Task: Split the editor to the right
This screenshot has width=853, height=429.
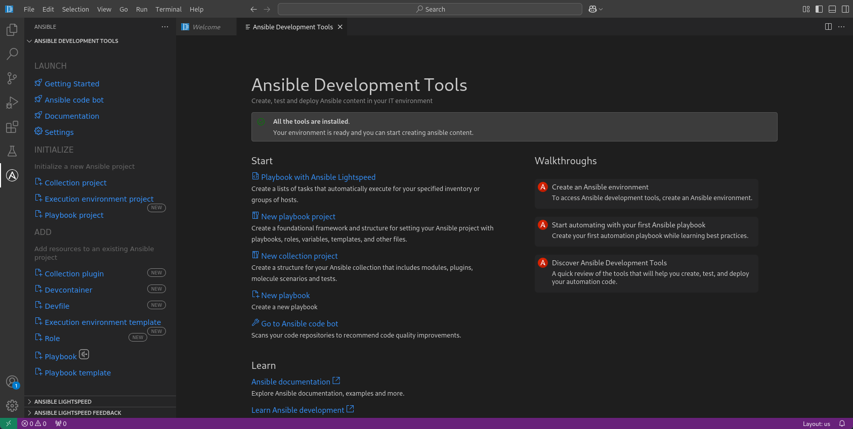Action: coord(828,27)
